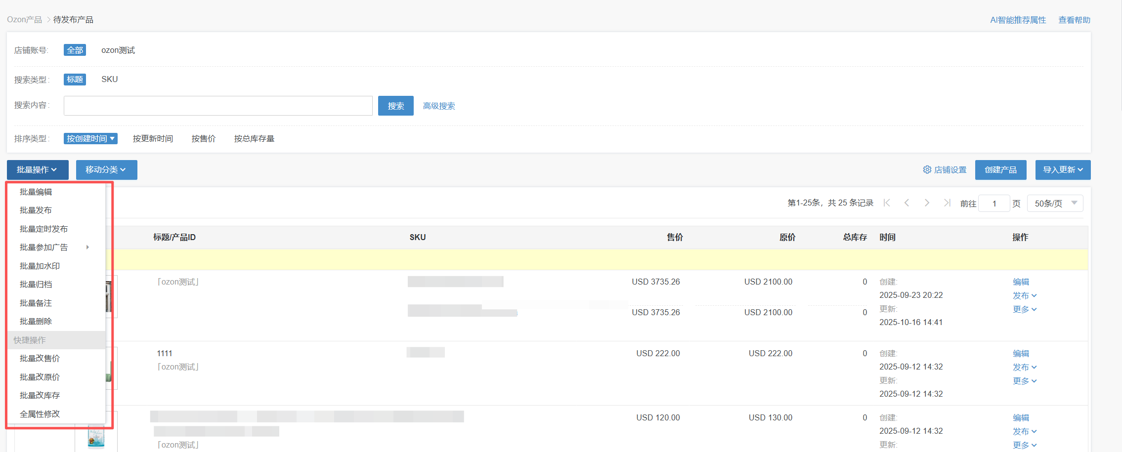This screenshot has width=1122, height=452.
Task: Select ozon测试 store account filter
Action: (x=118, y=50)
